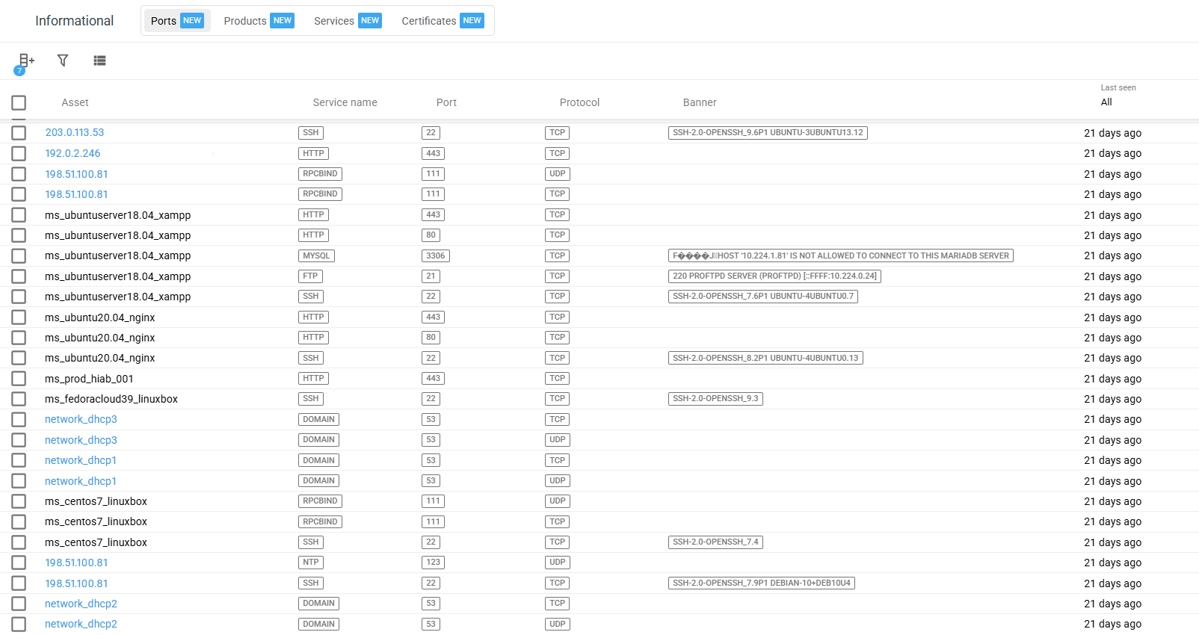Open asset link 192.0.2.246
1199x635 pixels.
pos(73,153)
